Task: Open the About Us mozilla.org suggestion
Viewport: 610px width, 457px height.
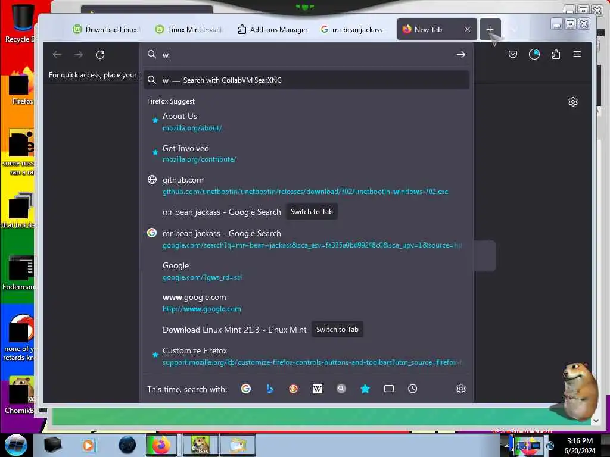Action: tap(307, 121)
